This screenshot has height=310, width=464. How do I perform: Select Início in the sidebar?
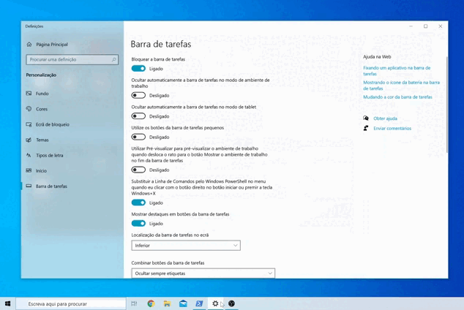tap(41, 170)
